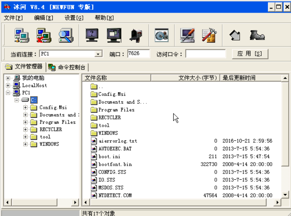Select Documents and S... folder in file list
This screenshot has width=291, height=216.
[123, 102]
